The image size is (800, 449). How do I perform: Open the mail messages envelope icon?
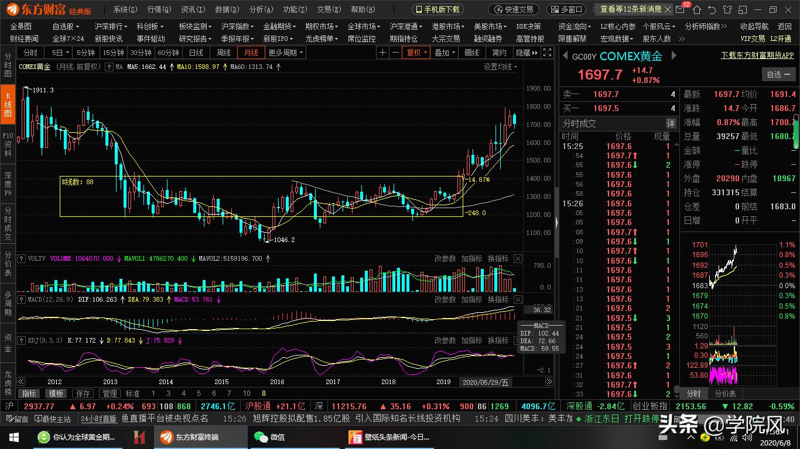(681, 9)
